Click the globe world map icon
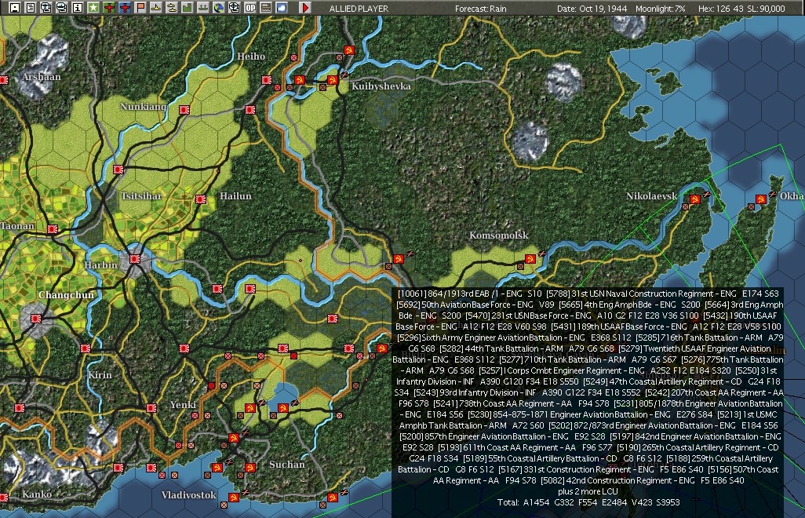 [218, 8]
